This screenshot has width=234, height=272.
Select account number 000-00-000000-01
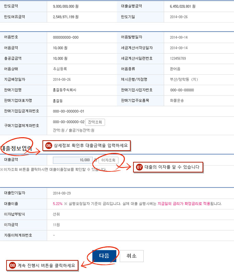68,112
